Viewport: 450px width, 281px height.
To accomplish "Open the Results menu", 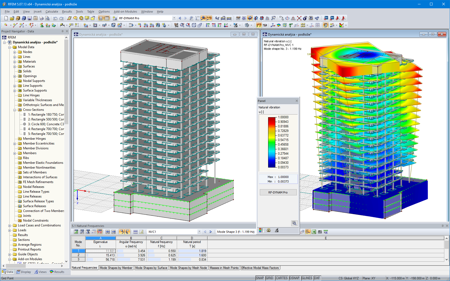I will (x=67, y=12).
